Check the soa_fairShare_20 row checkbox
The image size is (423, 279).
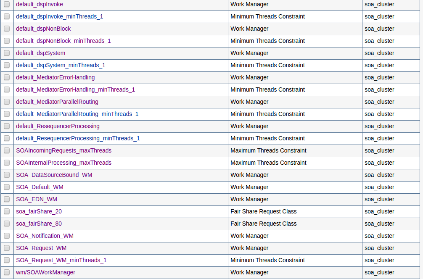click(7, 211)
